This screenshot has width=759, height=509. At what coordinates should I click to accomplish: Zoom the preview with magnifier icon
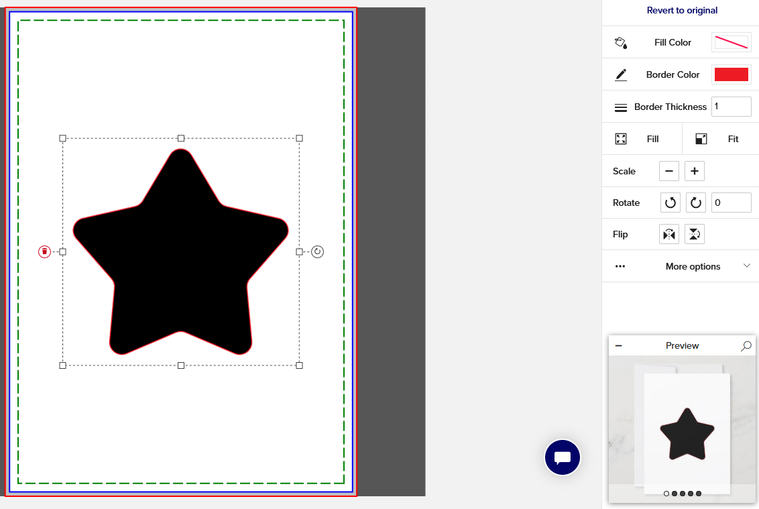click(x=746, y=346)
